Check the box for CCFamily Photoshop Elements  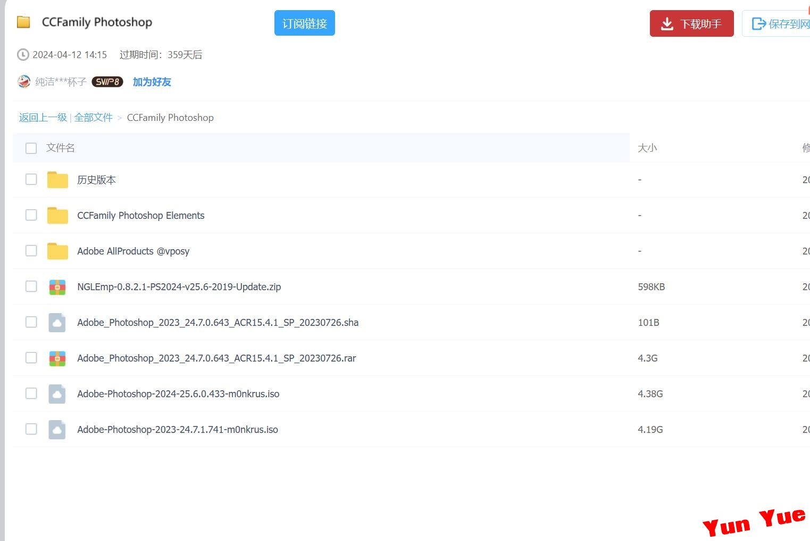(x=31, y=215)
